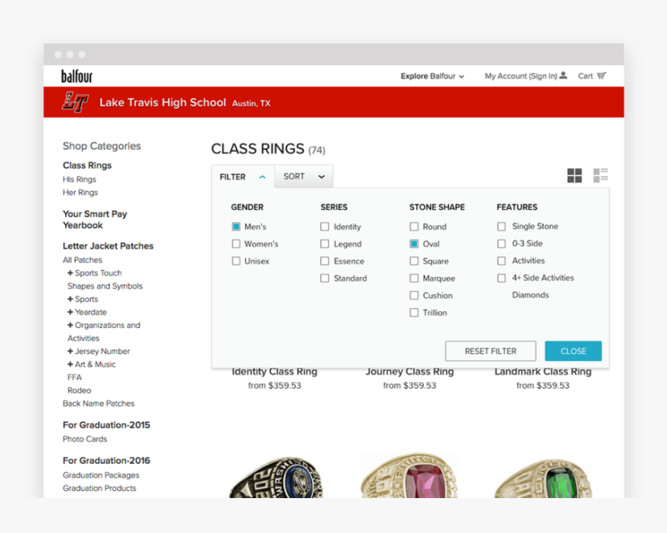Expand Organizations and Activities category
667x533 pixels.
click(70, 325)
